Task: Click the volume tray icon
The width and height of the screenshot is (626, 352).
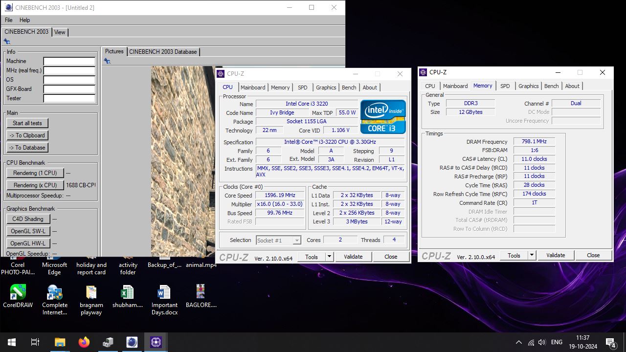Action: click(x=542, y=342)
